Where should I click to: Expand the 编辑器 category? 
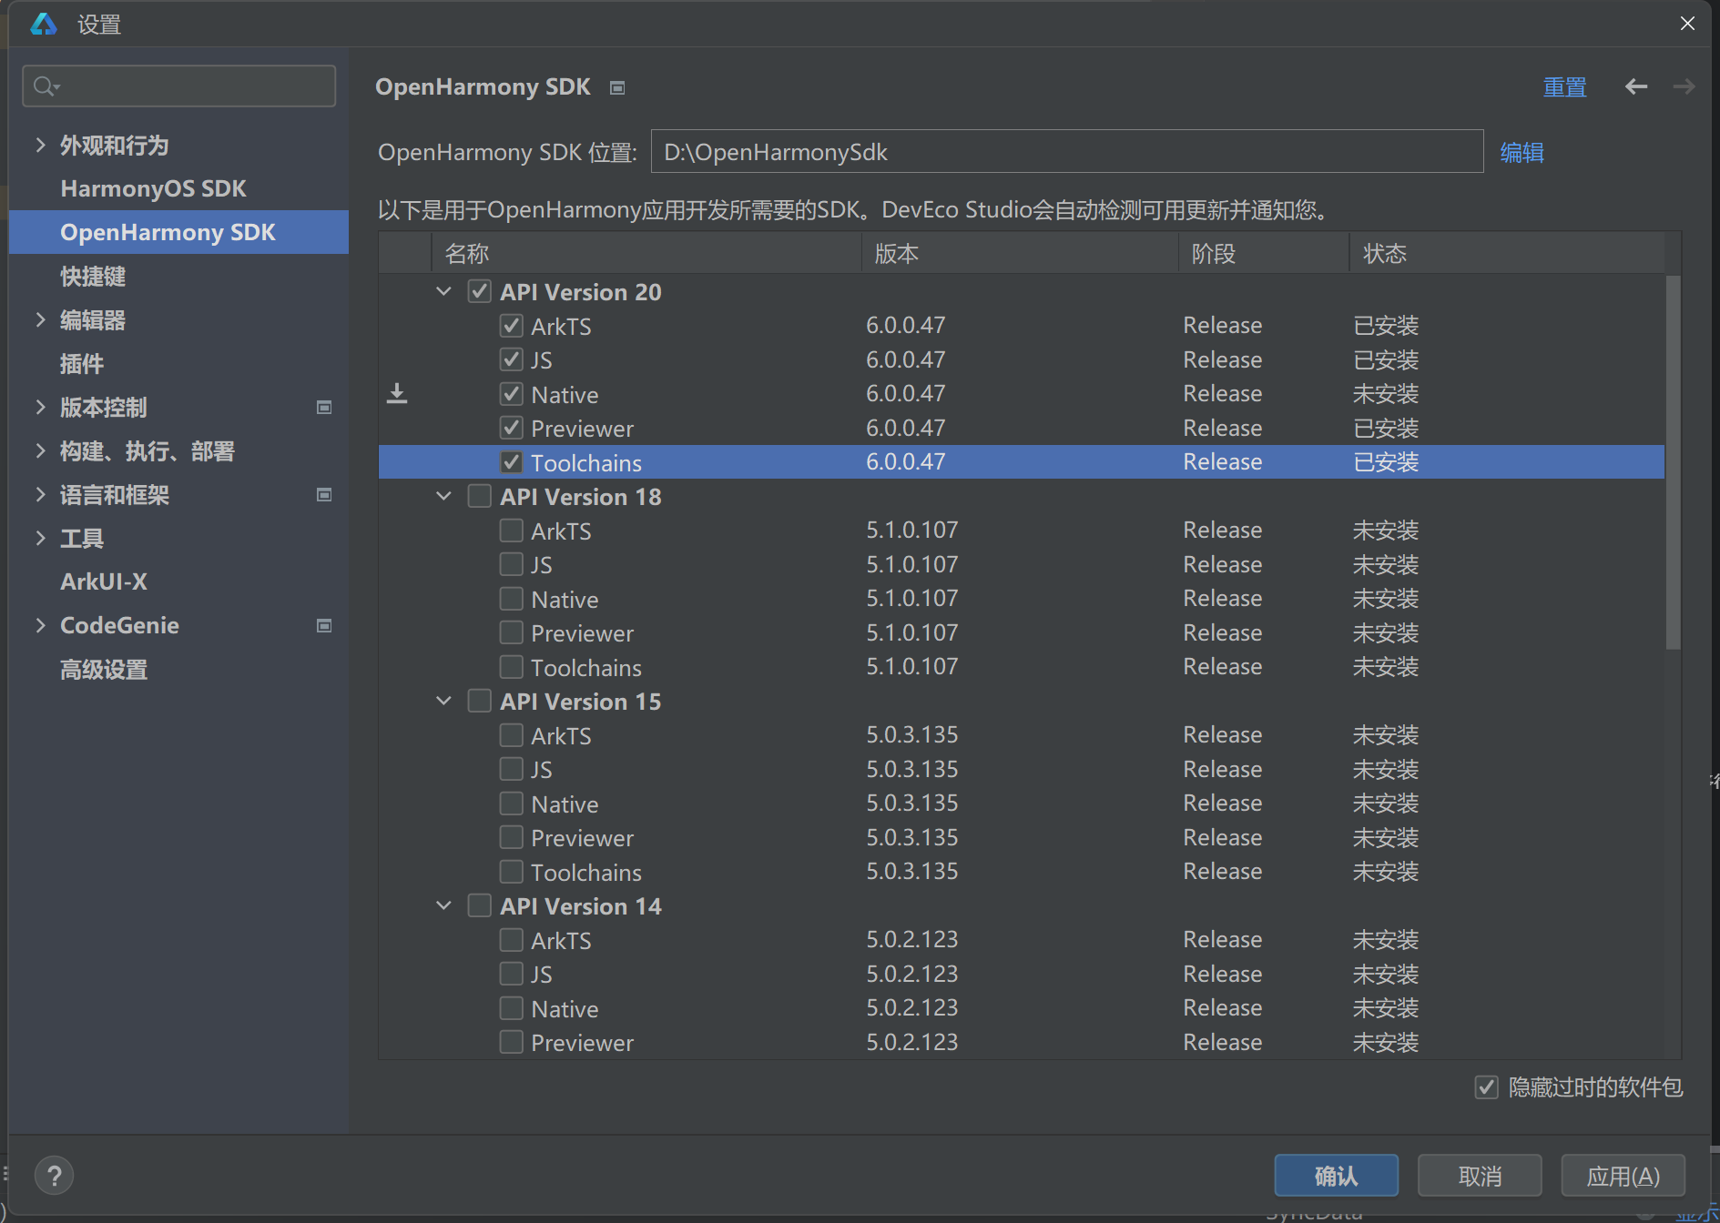coord(40,319)
